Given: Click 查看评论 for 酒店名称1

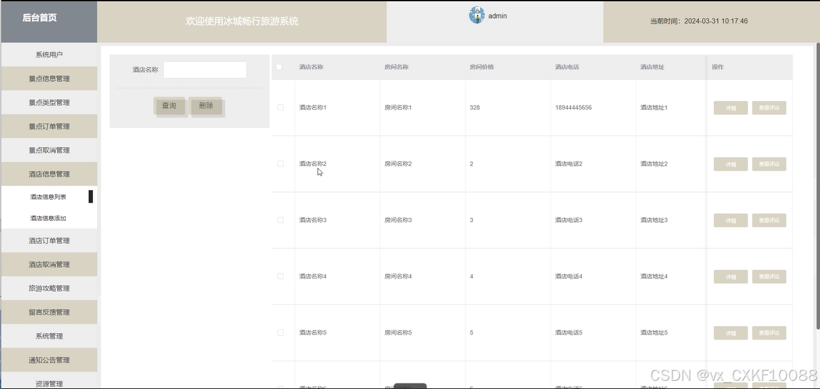Looking at the screenshot, I should click(769, 108).
